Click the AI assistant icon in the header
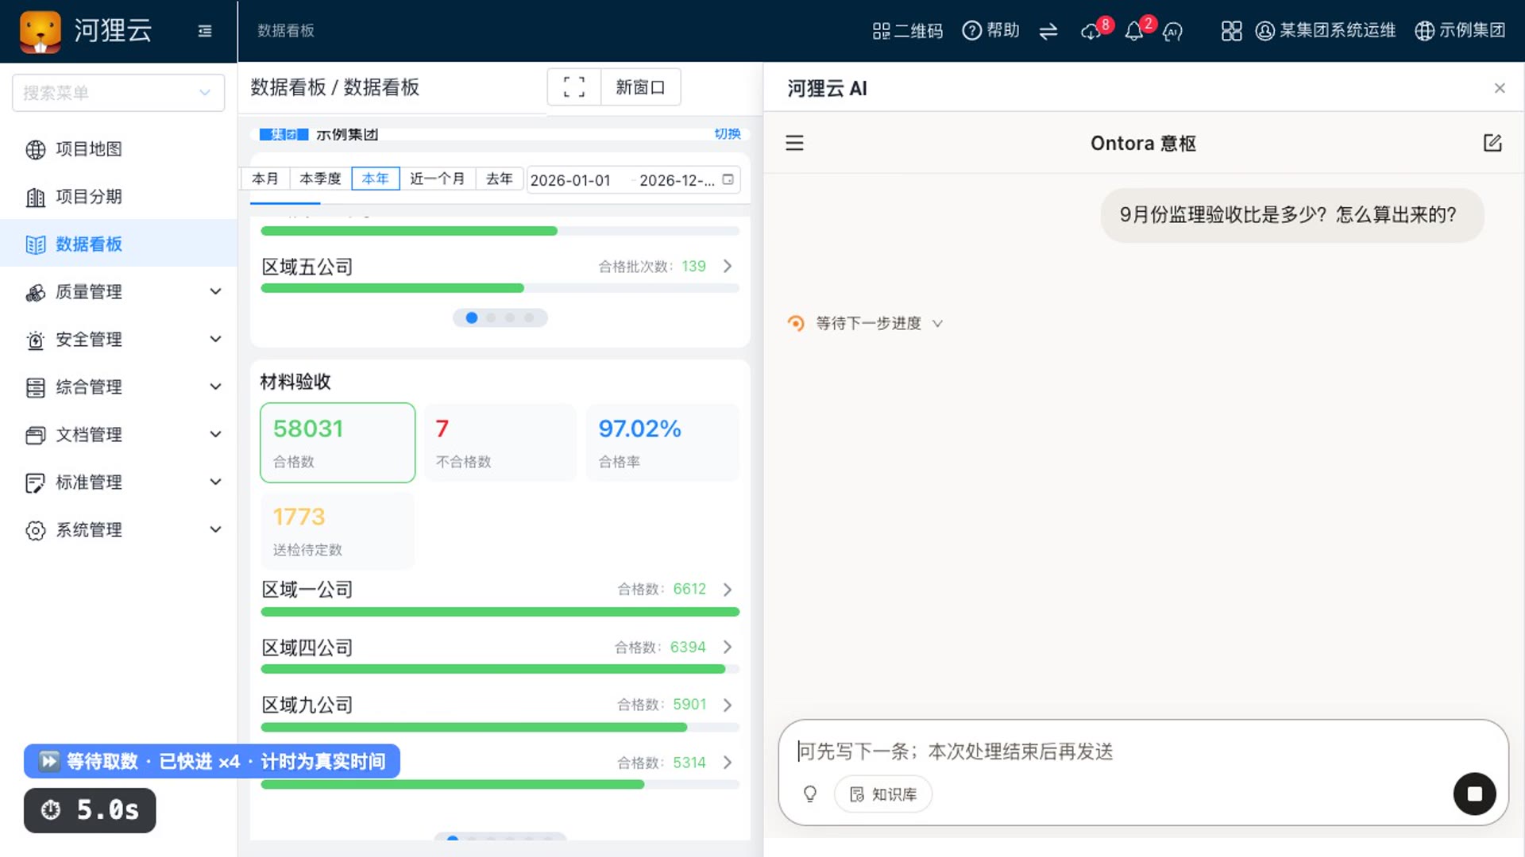This screenshot has width=1525, height=857. (x=1172, y=31)
